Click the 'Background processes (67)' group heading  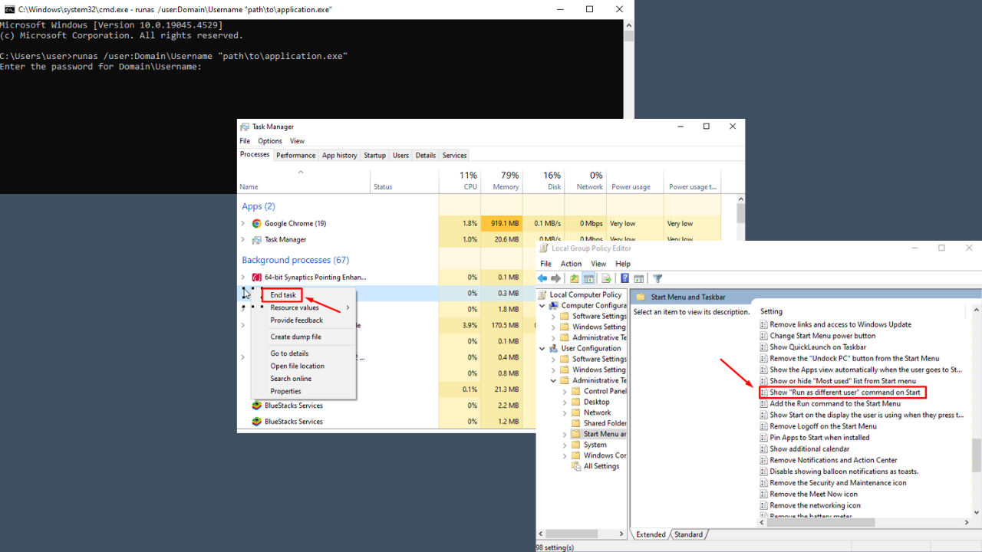coord(295,260)
